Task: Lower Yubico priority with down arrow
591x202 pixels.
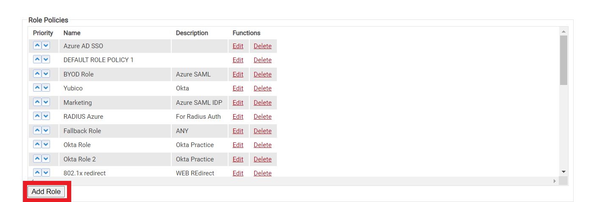Action: 46,88
